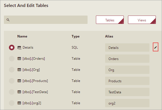This screenshot has width=162, height=110.
Task: Edit the Orders alias field
Action: [127, 59]
